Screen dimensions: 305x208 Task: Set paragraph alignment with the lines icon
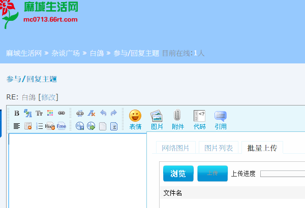[x=17, y=126]
